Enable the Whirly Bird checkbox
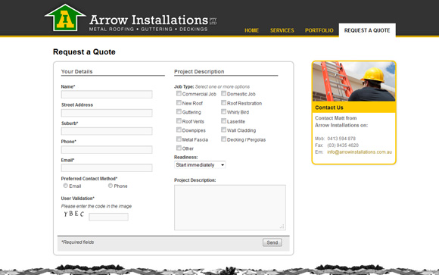Screen dimensions: 439x275 tap(224, 111)
